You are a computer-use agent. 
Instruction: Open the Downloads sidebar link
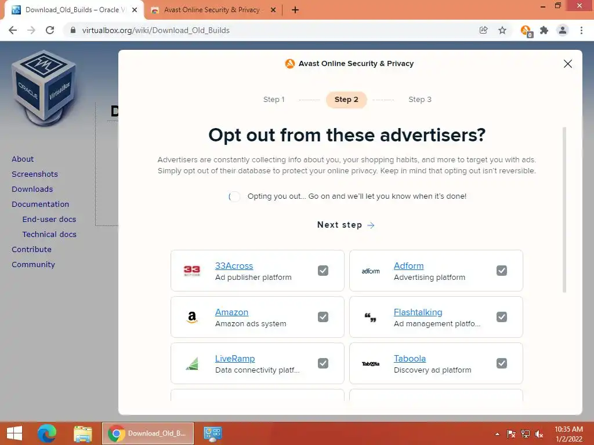tap(32, 189)
